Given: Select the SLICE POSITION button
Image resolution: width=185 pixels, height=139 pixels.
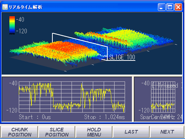Looking at the screenshot, I should click(x=57, y=132).
